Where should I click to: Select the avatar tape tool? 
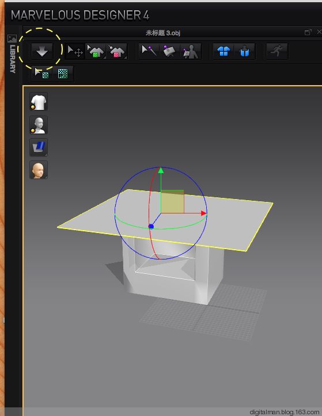[x=191, y=51]
